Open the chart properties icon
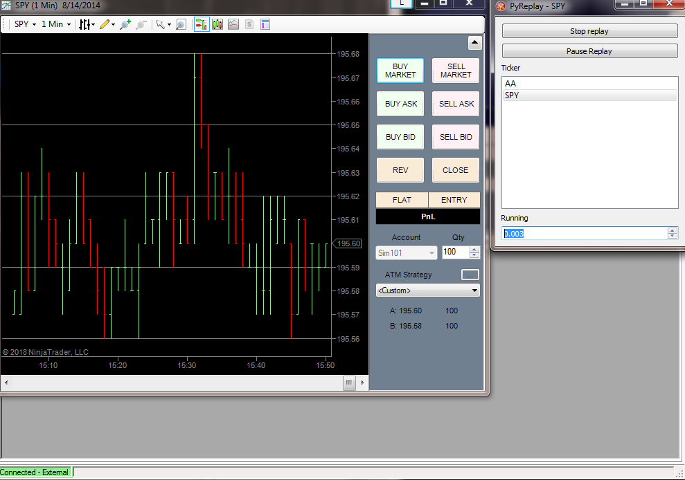Image resolution: width=685 pixels, height=480 pixels. point(265,24)
